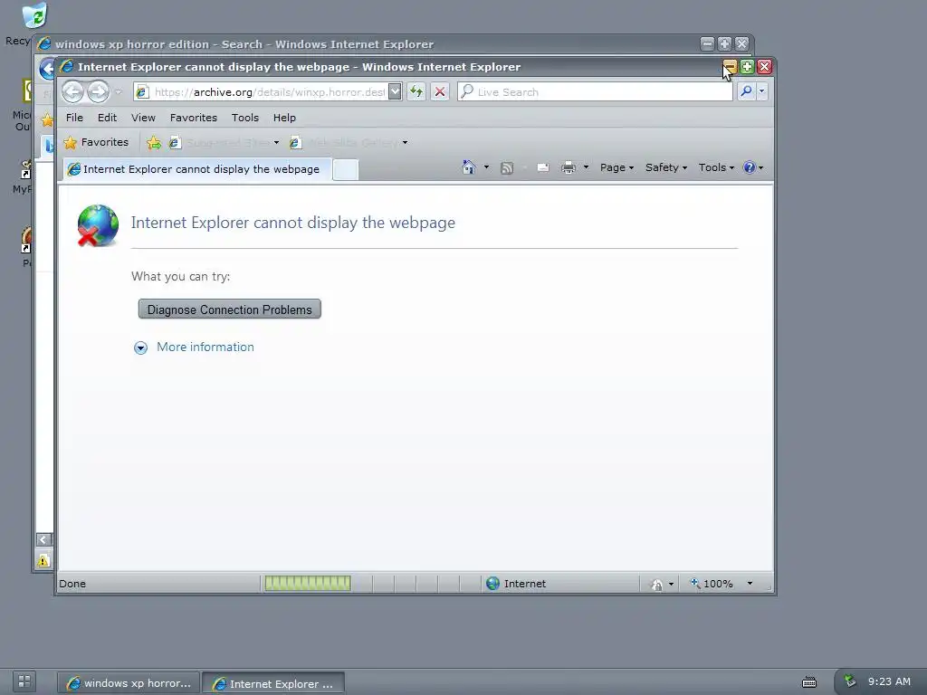Open the View menu
The width and height of the screenshot is (927, 695).
coord(143,118)
